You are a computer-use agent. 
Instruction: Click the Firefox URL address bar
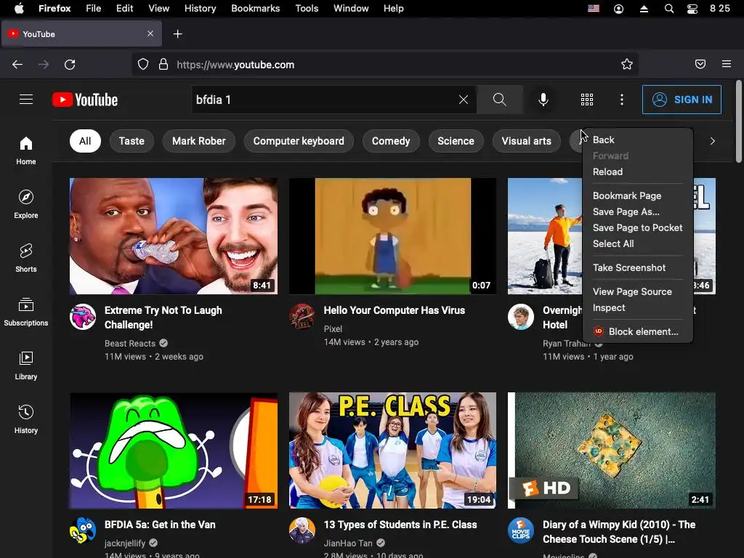click(384, 65)
